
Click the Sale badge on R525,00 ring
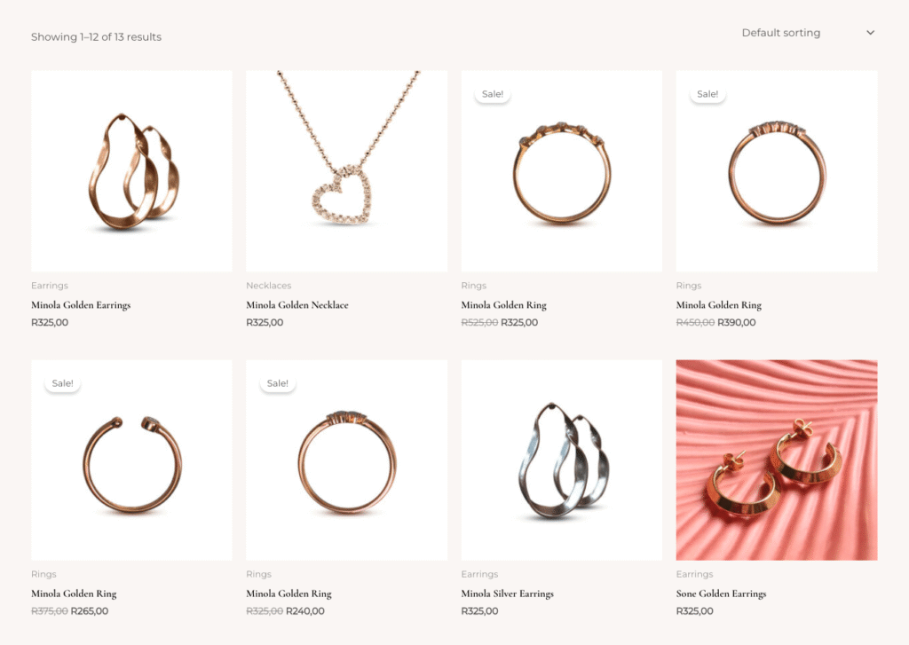[492, 94]
